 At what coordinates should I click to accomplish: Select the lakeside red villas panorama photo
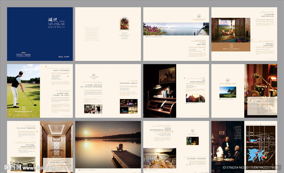click(176, 29)
